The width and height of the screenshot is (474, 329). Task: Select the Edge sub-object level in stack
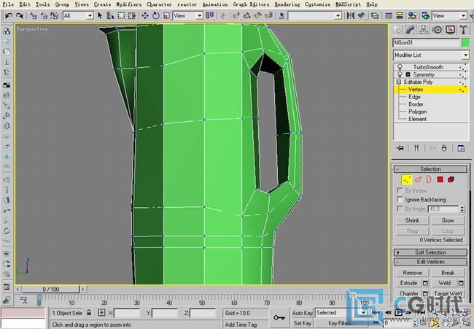pos(414,97)
